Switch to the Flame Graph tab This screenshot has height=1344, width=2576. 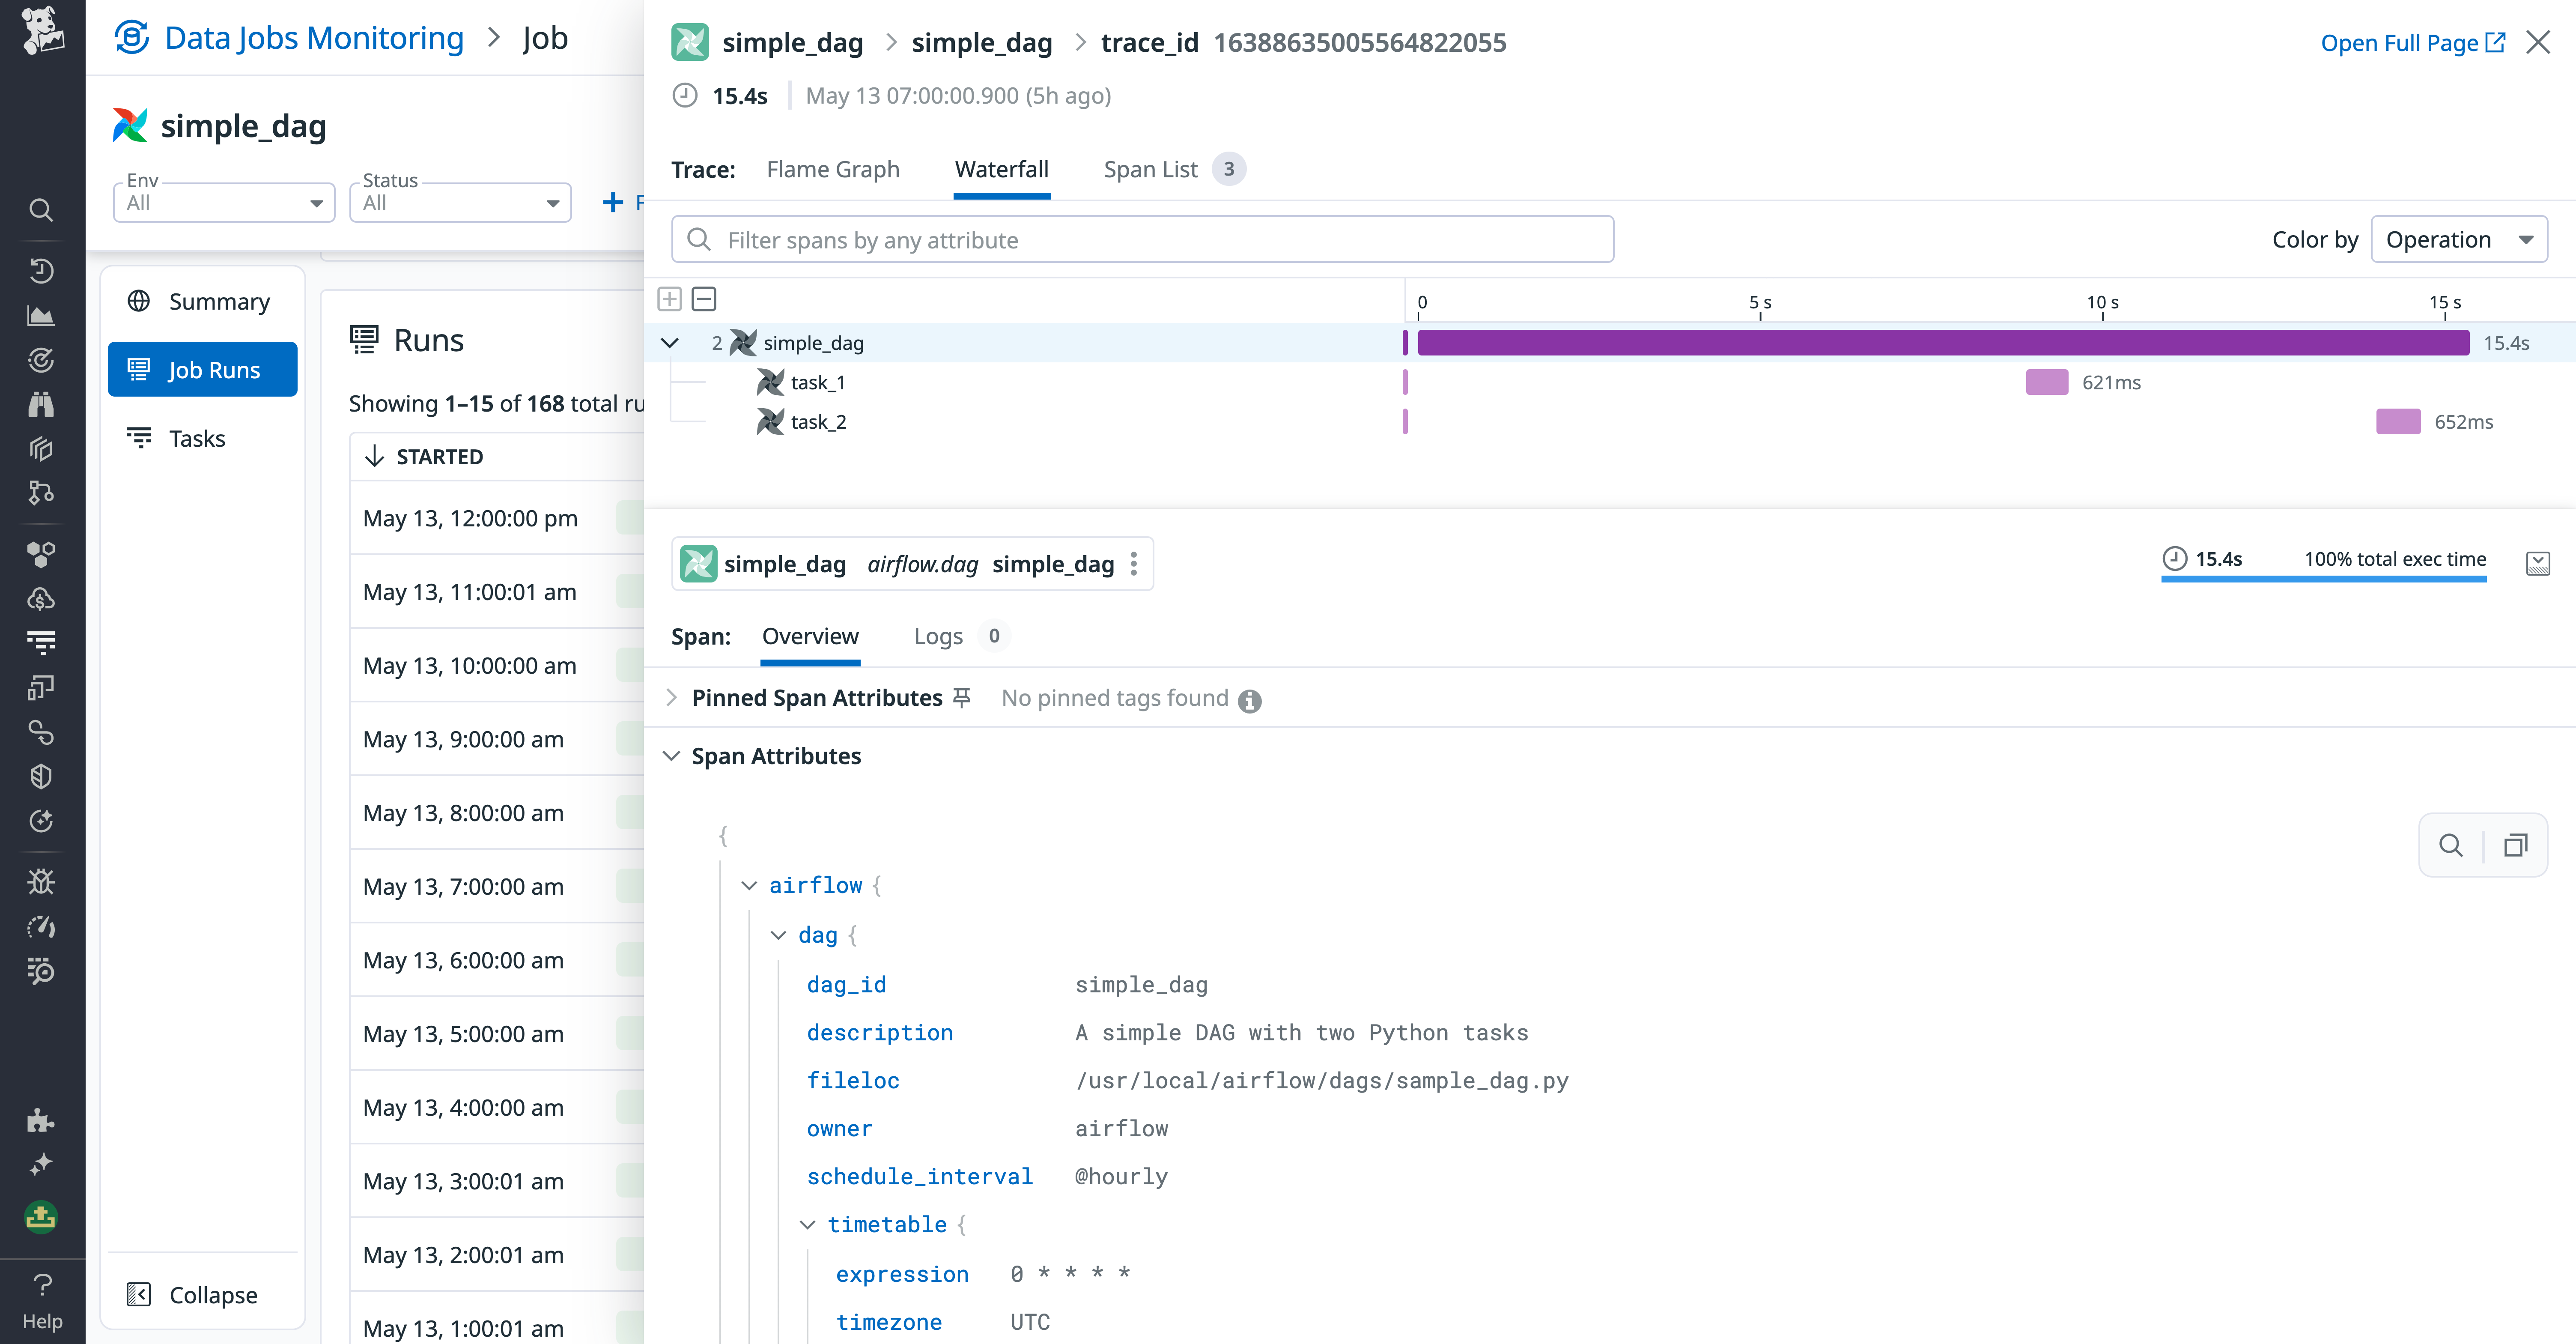point(832,170)
